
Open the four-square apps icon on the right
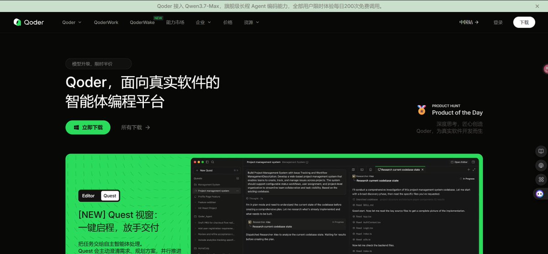(541, 179)
